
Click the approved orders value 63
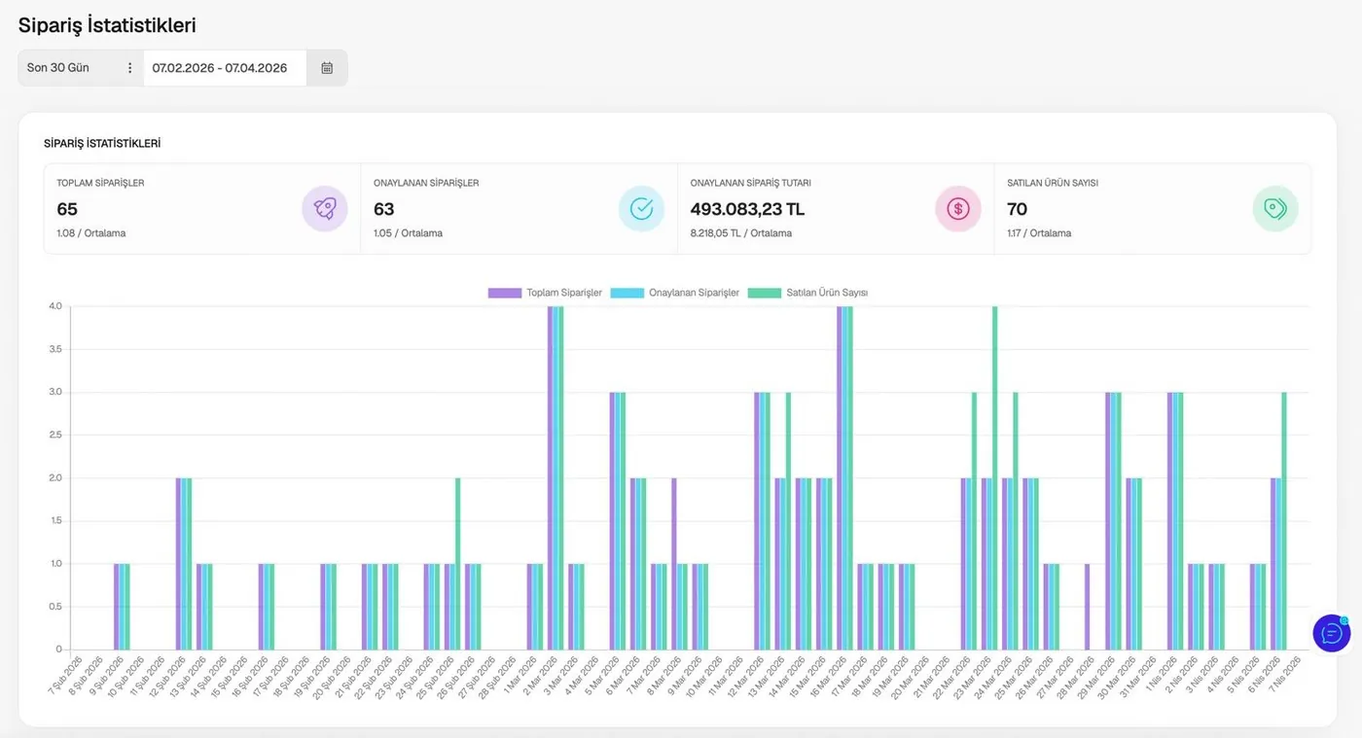click(x=384, y=209)
